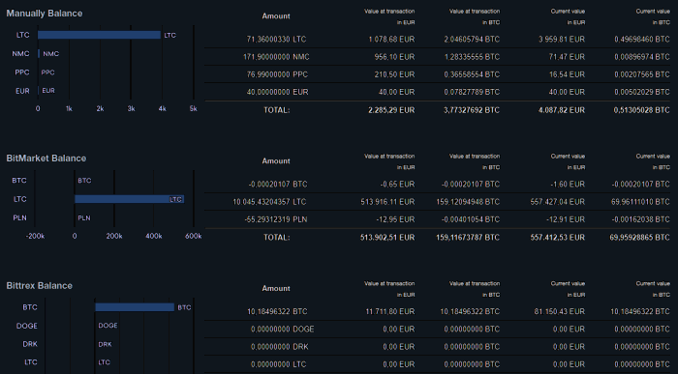Click the 10.045,43204357 LTC amount in BitMarket

point(269,202)
